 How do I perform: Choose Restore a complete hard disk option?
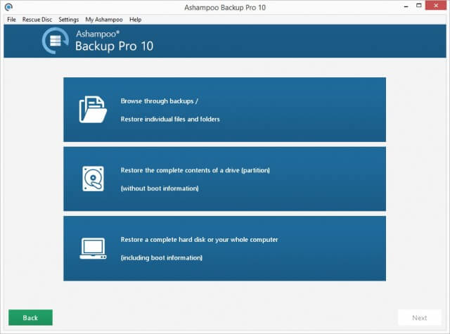(224, 248)
